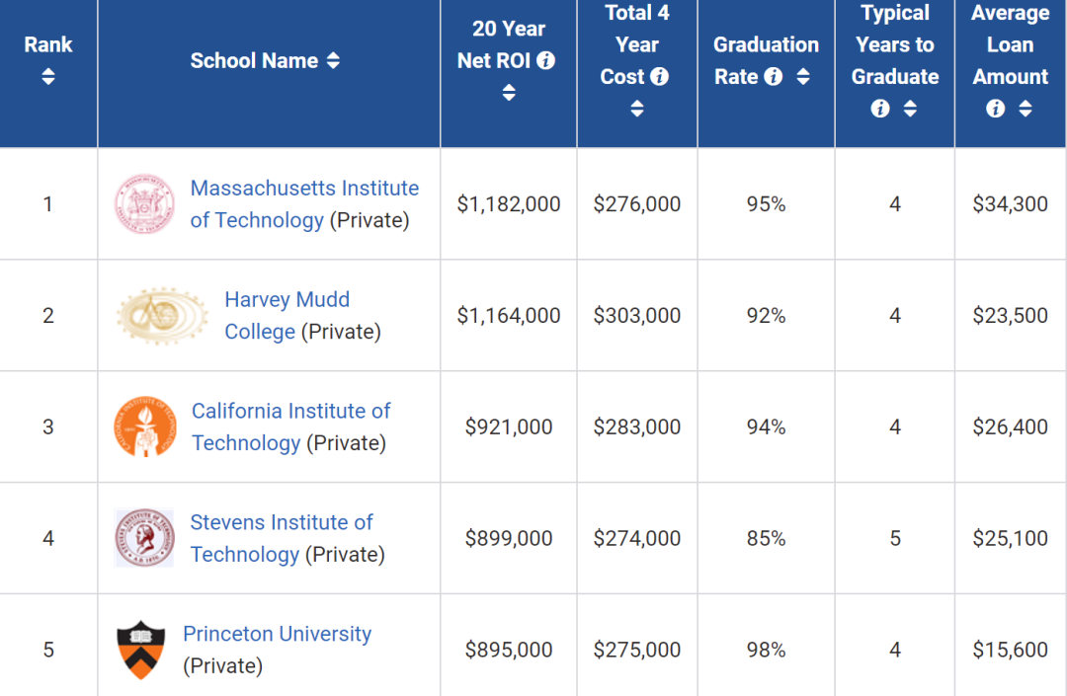This screenshot has width=1067, height=696.
Task: Click the MIT seal logo
Action: 144,204
